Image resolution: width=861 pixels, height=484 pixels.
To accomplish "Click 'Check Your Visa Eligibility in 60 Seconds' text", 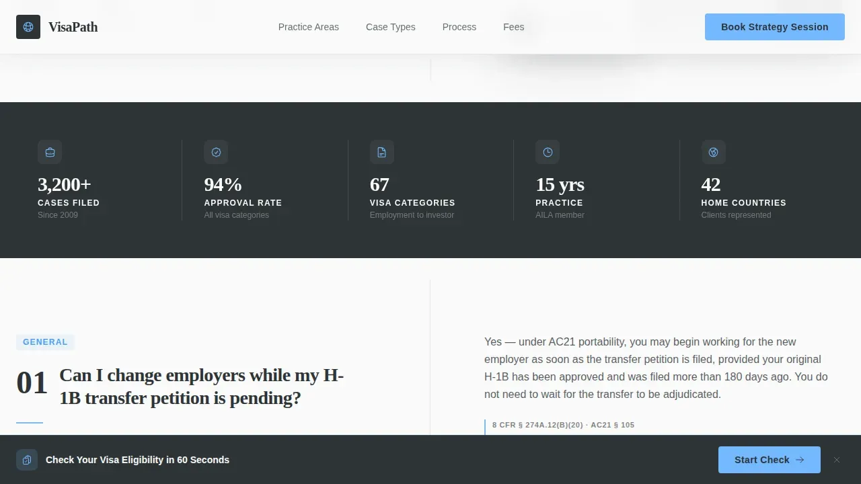I will tap(137, 460).
